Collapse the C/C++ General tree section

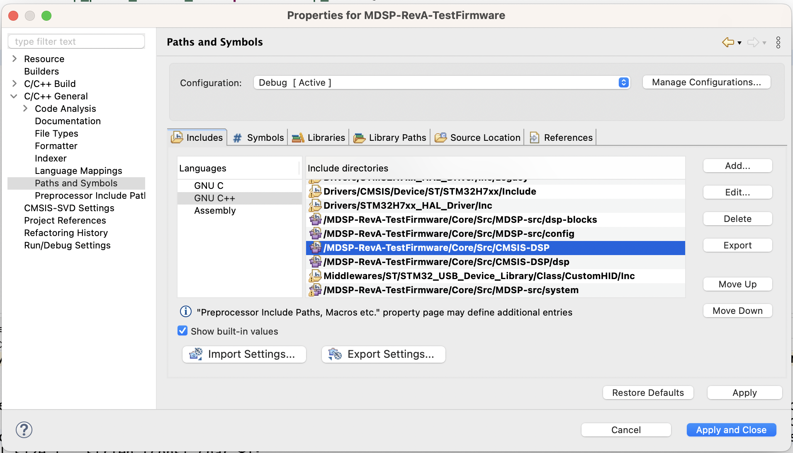pyautogui.click(x=14, y=96)
